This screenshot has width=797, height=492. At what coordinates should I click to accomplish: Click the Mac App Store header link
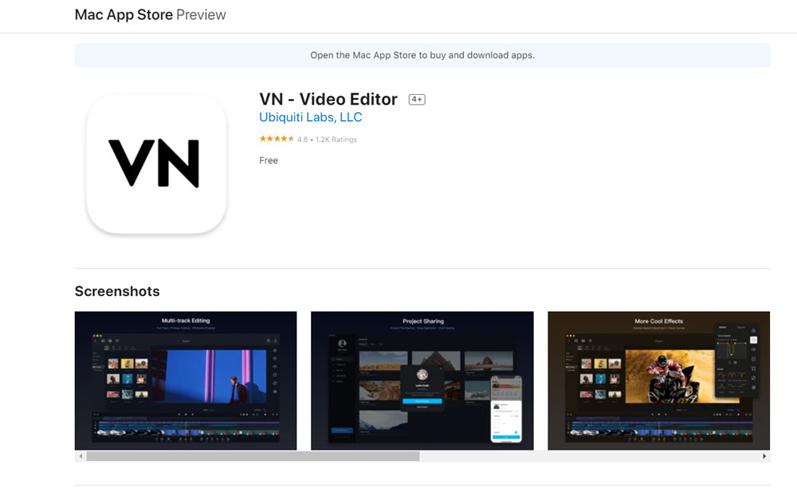[x=124, y=15]
